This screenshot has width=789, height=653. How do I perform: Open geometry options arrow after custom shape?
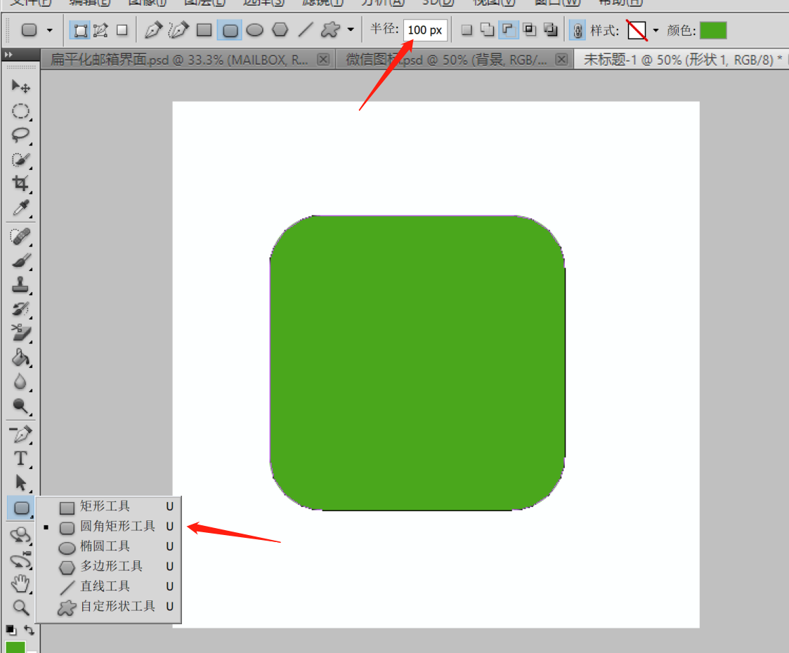(x=351, y=29)
